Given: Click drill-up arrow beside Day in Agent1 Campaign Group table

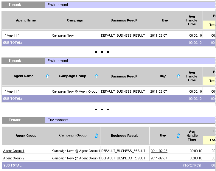Looking at the screenshot, I should (178, 76).
